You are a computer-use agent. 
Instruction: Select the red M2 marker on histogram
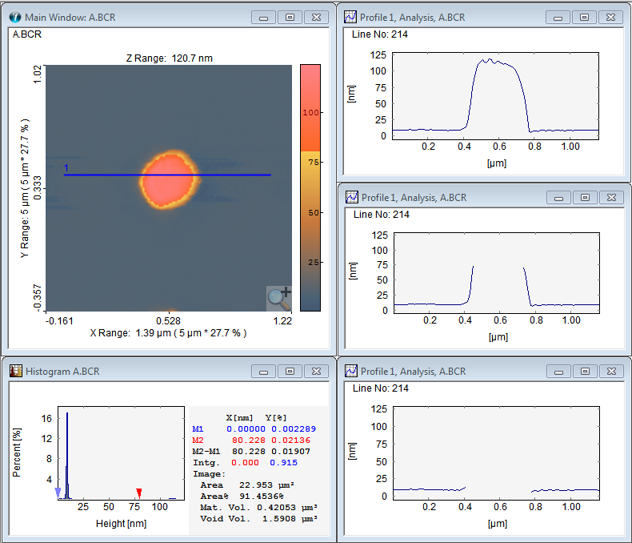point(139,493)
